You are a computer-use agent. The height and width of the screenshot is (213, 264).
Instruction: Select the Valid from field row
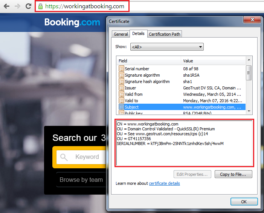(181, 94)
